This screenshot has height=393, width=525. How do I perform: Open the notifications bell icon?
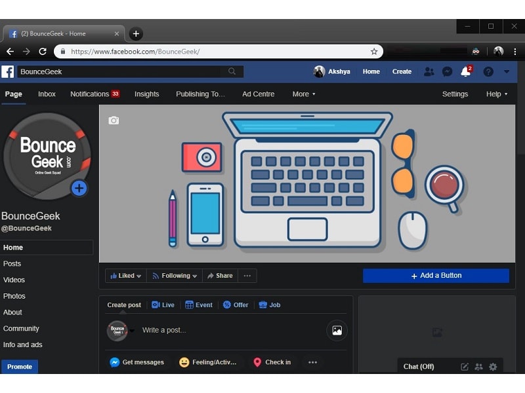[466, 71]
